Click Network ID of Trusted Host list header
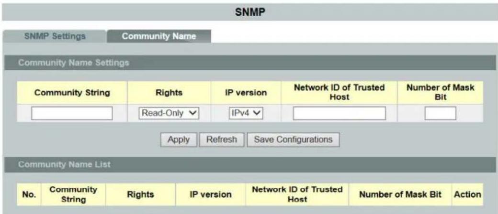Screen dimensions: 498x214 pos(297,194)
